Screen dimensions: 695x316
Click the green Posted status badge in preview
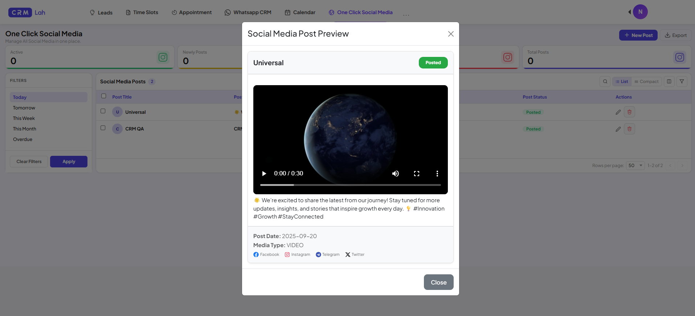coord(433,63)
